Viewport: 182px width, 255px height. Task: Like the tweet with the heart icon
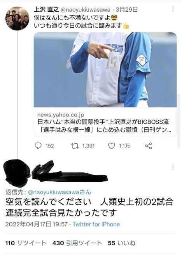(x=112, y=146)
